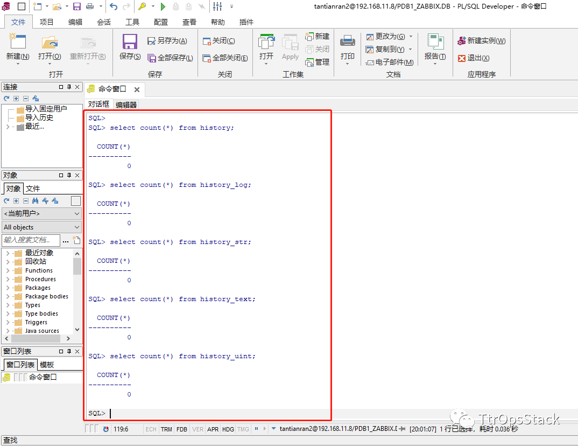Open the Save (保存) tool in ribbon

[129, 42]
